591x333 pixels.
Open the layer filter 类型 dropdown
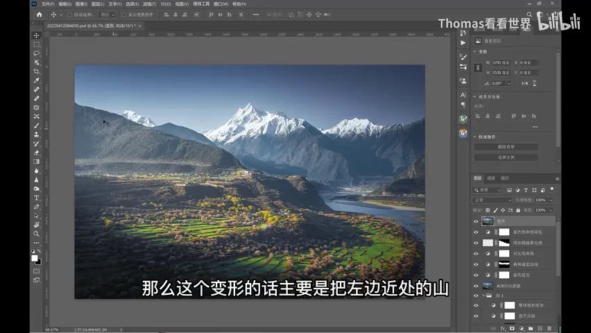click(488, 190)
